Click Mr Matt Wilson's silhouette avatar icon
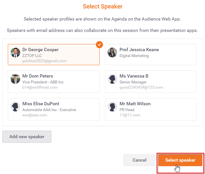 pos(112,107)
